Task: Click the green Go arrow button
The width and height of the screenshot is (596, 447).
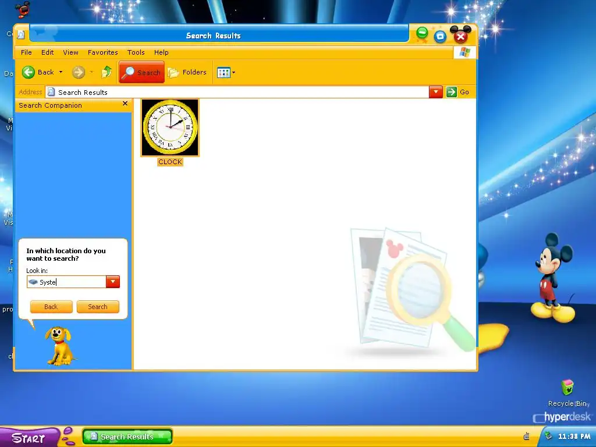Action: coord(451,92)
